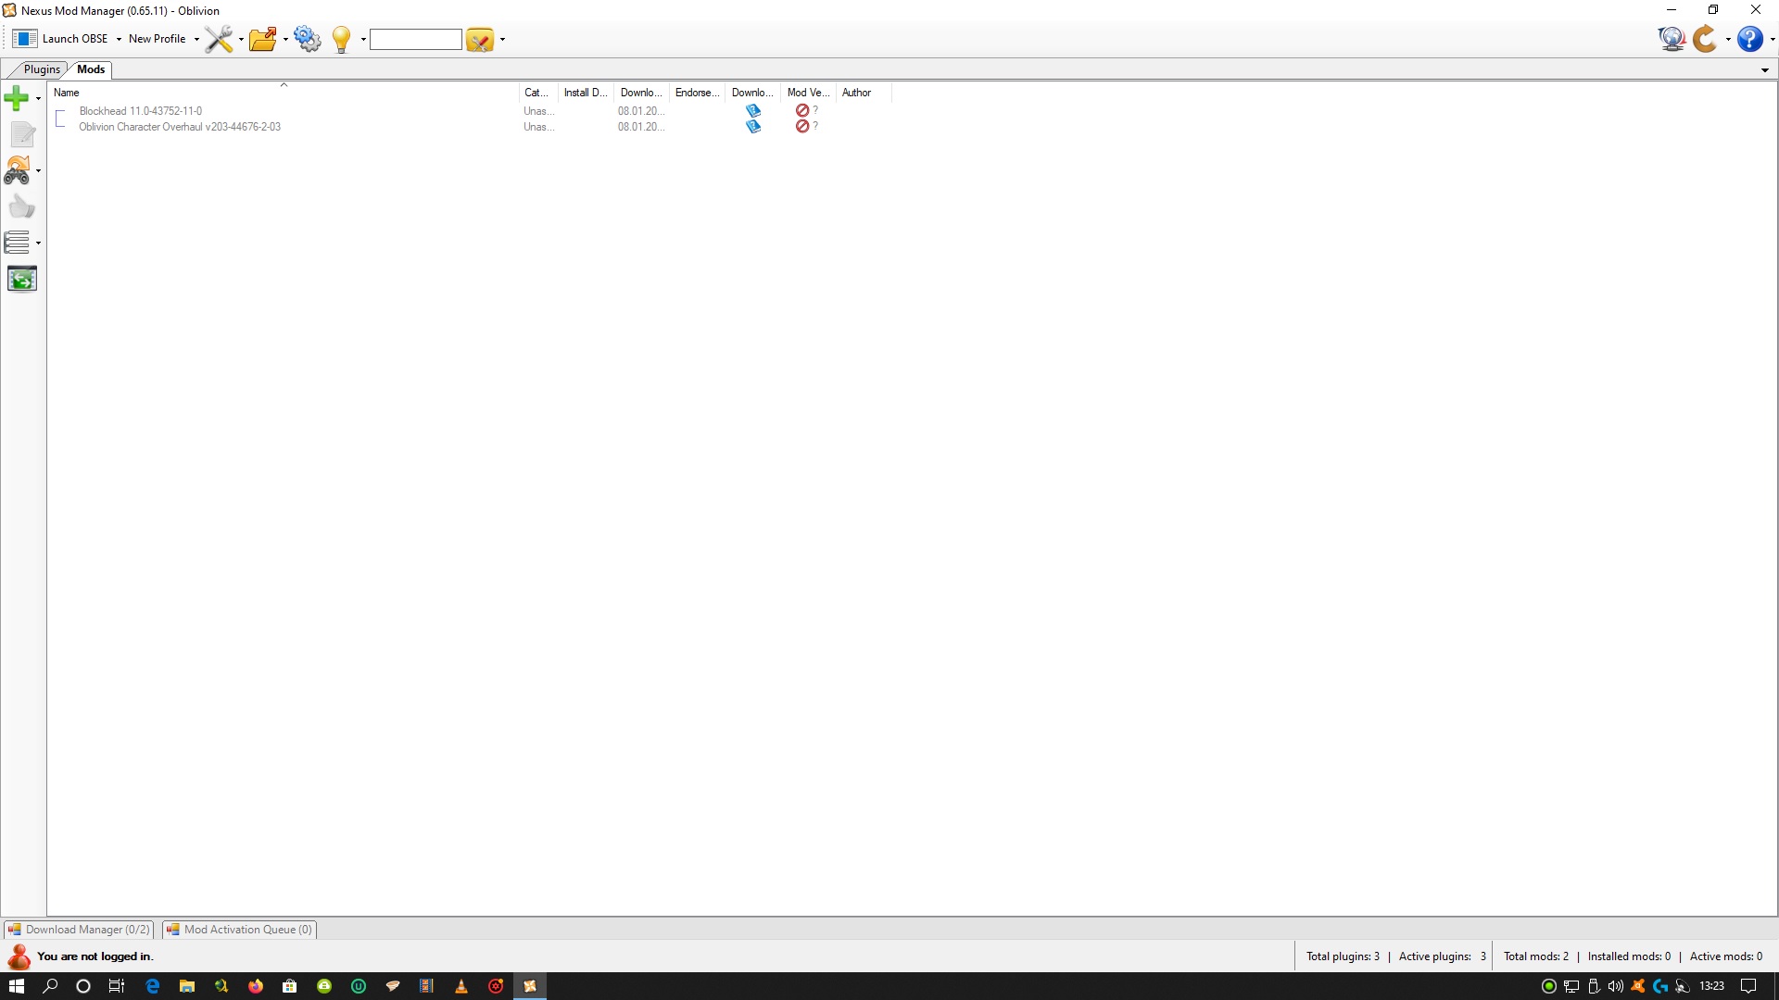Open the gear settings icon in toolbar
This screenshot has width=1779, height=1000.
[307, 39]
